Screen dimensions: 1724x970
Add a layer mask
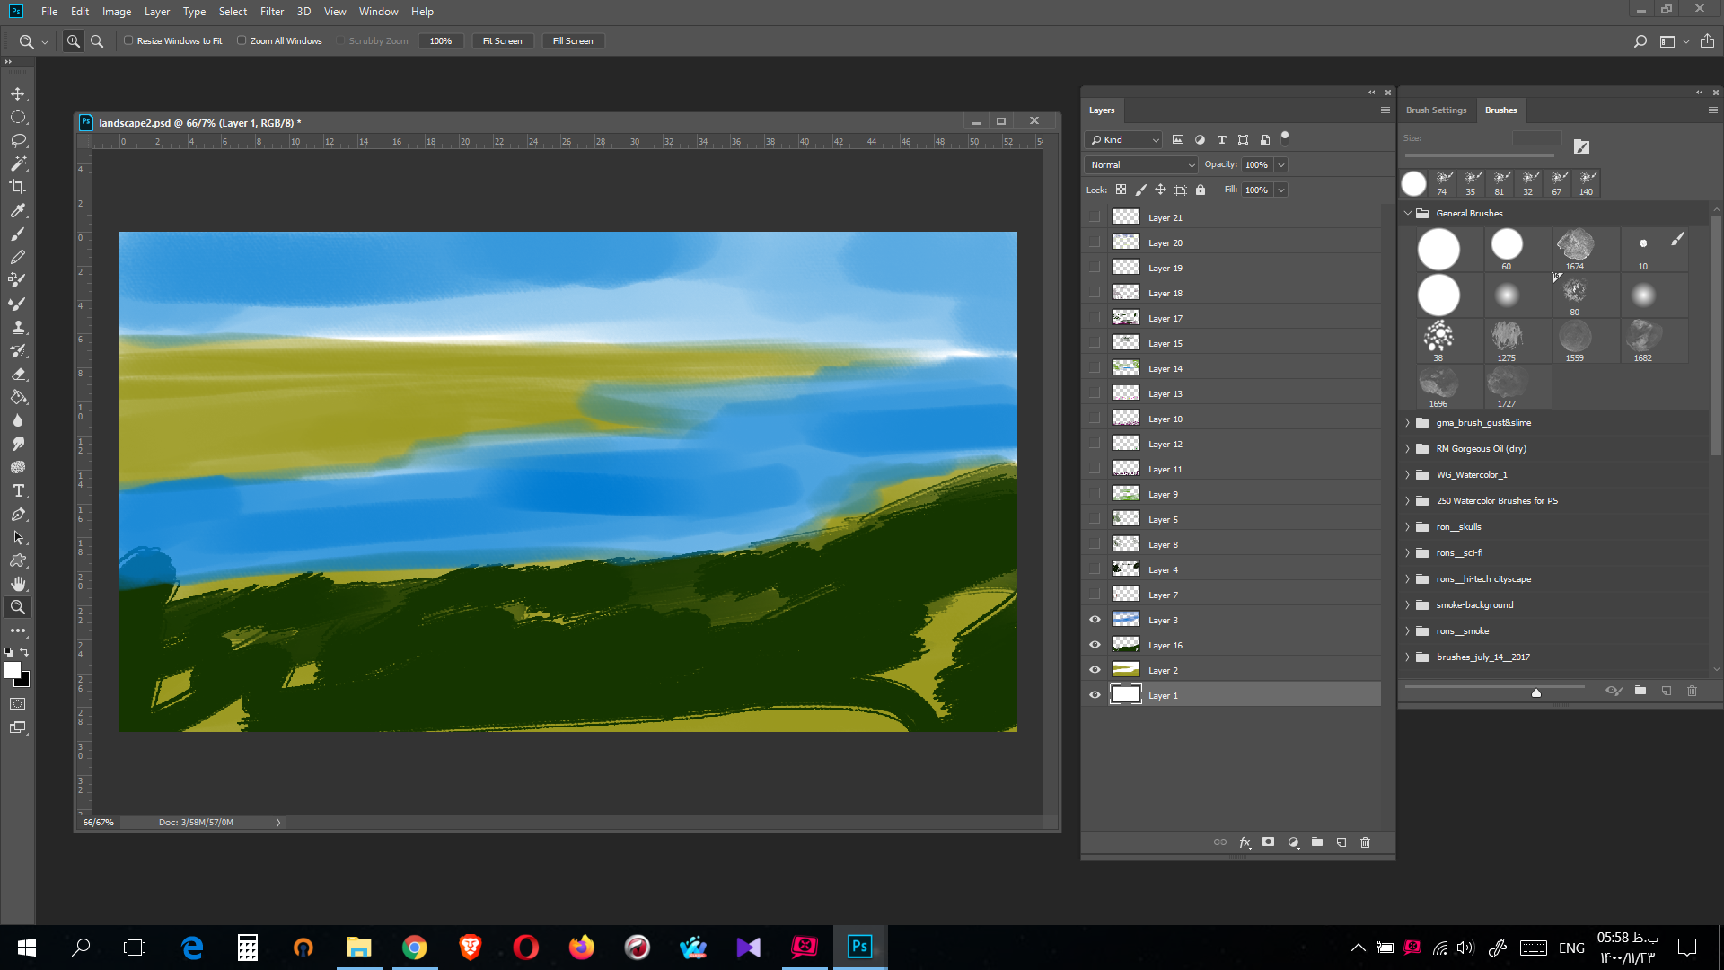(1268, 842)
